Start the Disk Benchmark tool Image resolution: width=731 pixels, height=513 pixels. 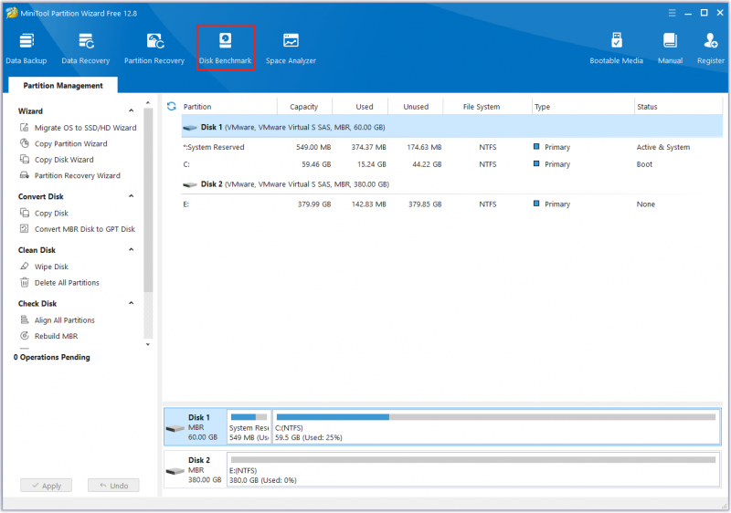[x=226, y=48]
